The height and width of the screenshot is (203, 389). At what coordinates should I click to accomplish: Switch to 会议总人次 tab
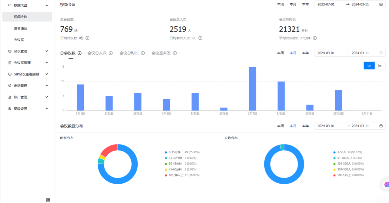coord(97,53)
